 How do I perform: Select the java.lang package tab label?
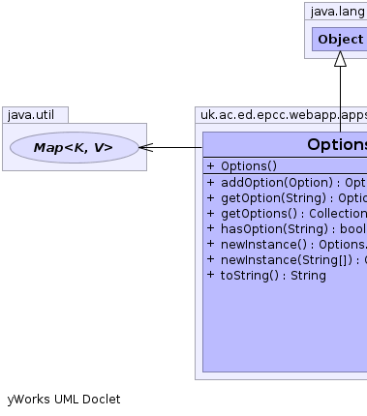[x=338, y=12]
